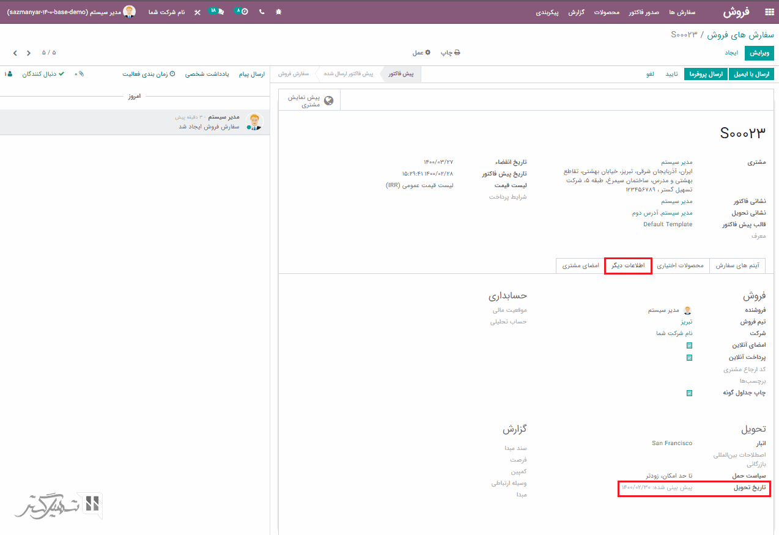Click the ارسال با ایمیل button
This screenshot has width=779, height=535.
(x=751, y=74)
